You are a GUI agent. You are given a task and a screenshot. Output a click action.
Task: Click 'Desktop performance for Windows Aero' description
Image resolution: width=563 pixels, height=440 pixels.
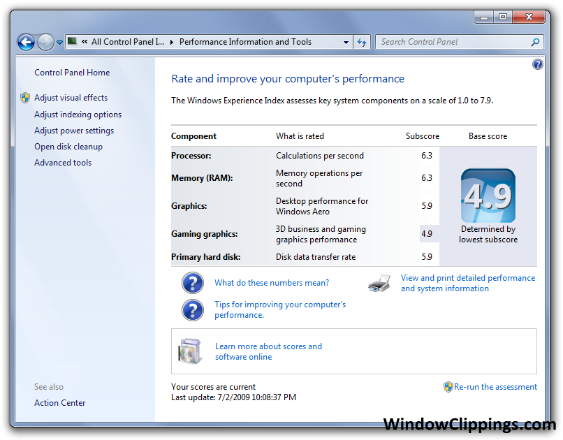(322, 206)
